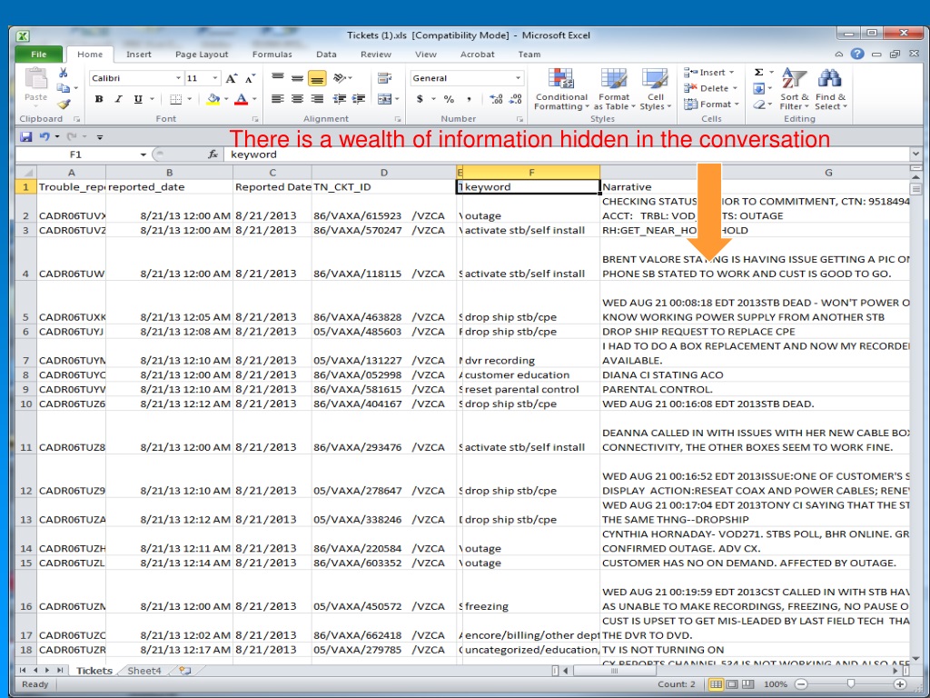
Task: Decrease font size with Shrink Font icon
Action: tap(251, 78)
